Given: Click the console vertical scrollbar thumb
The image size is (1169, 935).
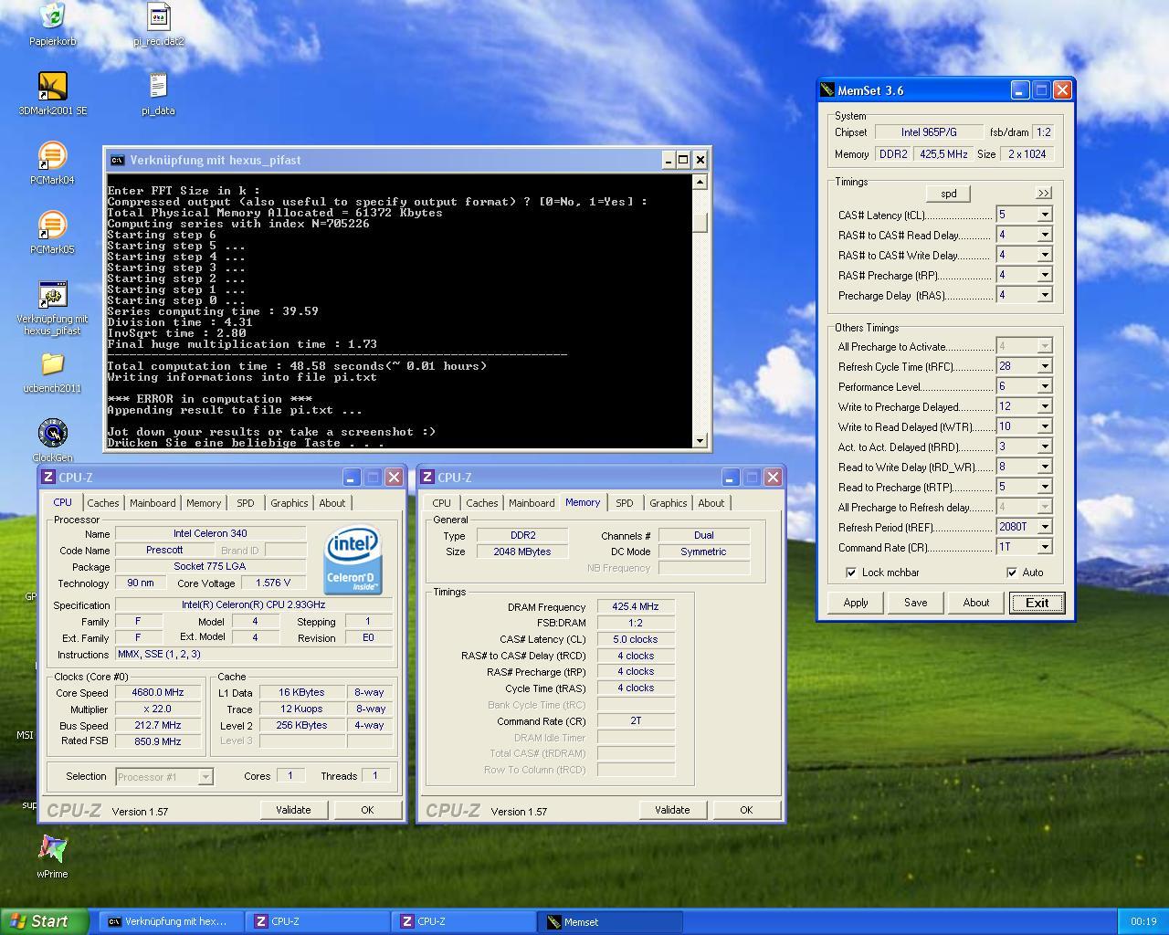Looking at the screenshot, I should (x=700, y=223).
